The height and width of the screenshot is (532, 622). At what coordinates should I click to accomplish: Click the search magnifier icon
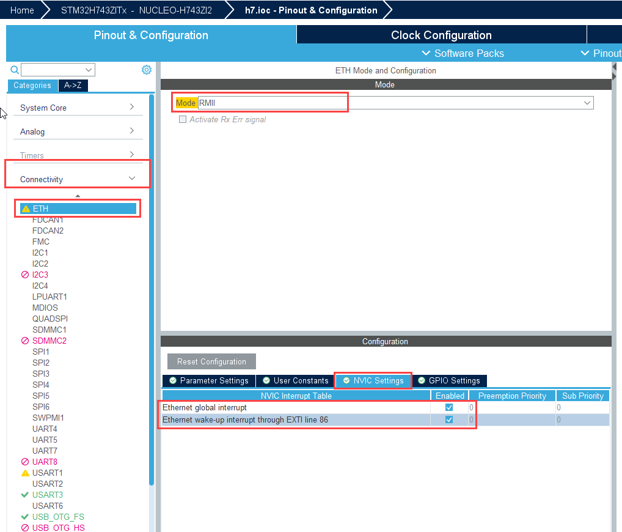(15, 70)
